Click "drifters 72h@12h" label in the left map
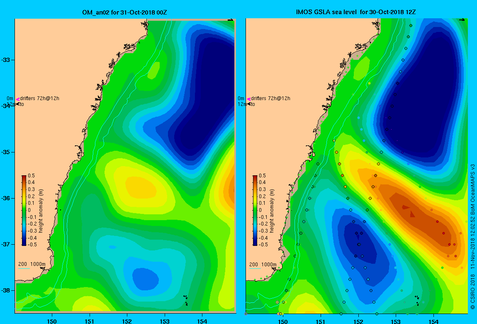477x324 pixels. [x=39, y=98]
